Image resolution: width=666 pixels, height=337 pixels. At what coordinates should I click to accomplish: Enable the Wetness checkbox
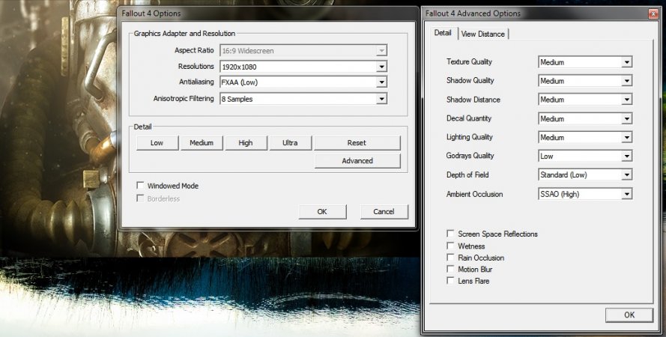tap(450, 246)
